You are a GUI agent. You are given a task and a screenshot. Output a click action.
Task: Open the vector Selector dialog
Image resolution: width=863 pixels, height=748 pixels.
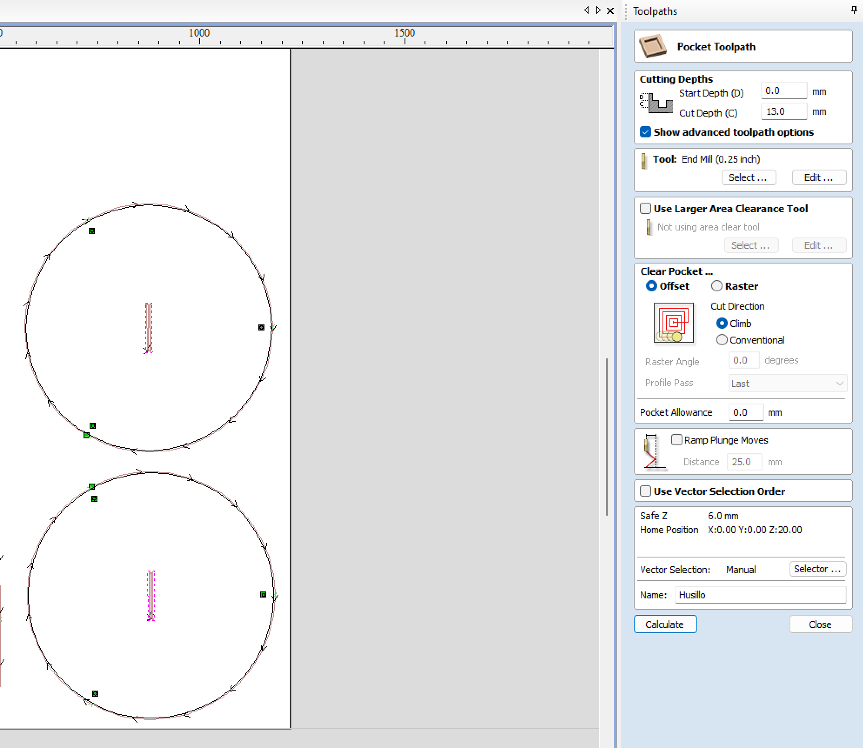[x=818, y=569]
